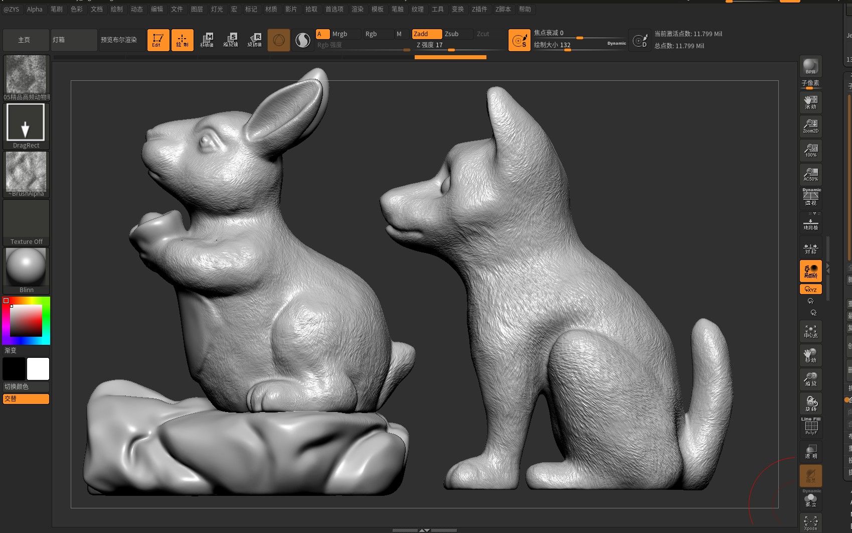Image resolution: width=852 pixels, height=533 pixels.
Task: Open the 渲染 menu in the menu bar
Action: [358, 9]
